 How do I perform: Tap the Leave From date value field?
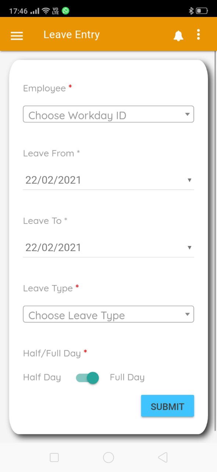tap(108, 180)
